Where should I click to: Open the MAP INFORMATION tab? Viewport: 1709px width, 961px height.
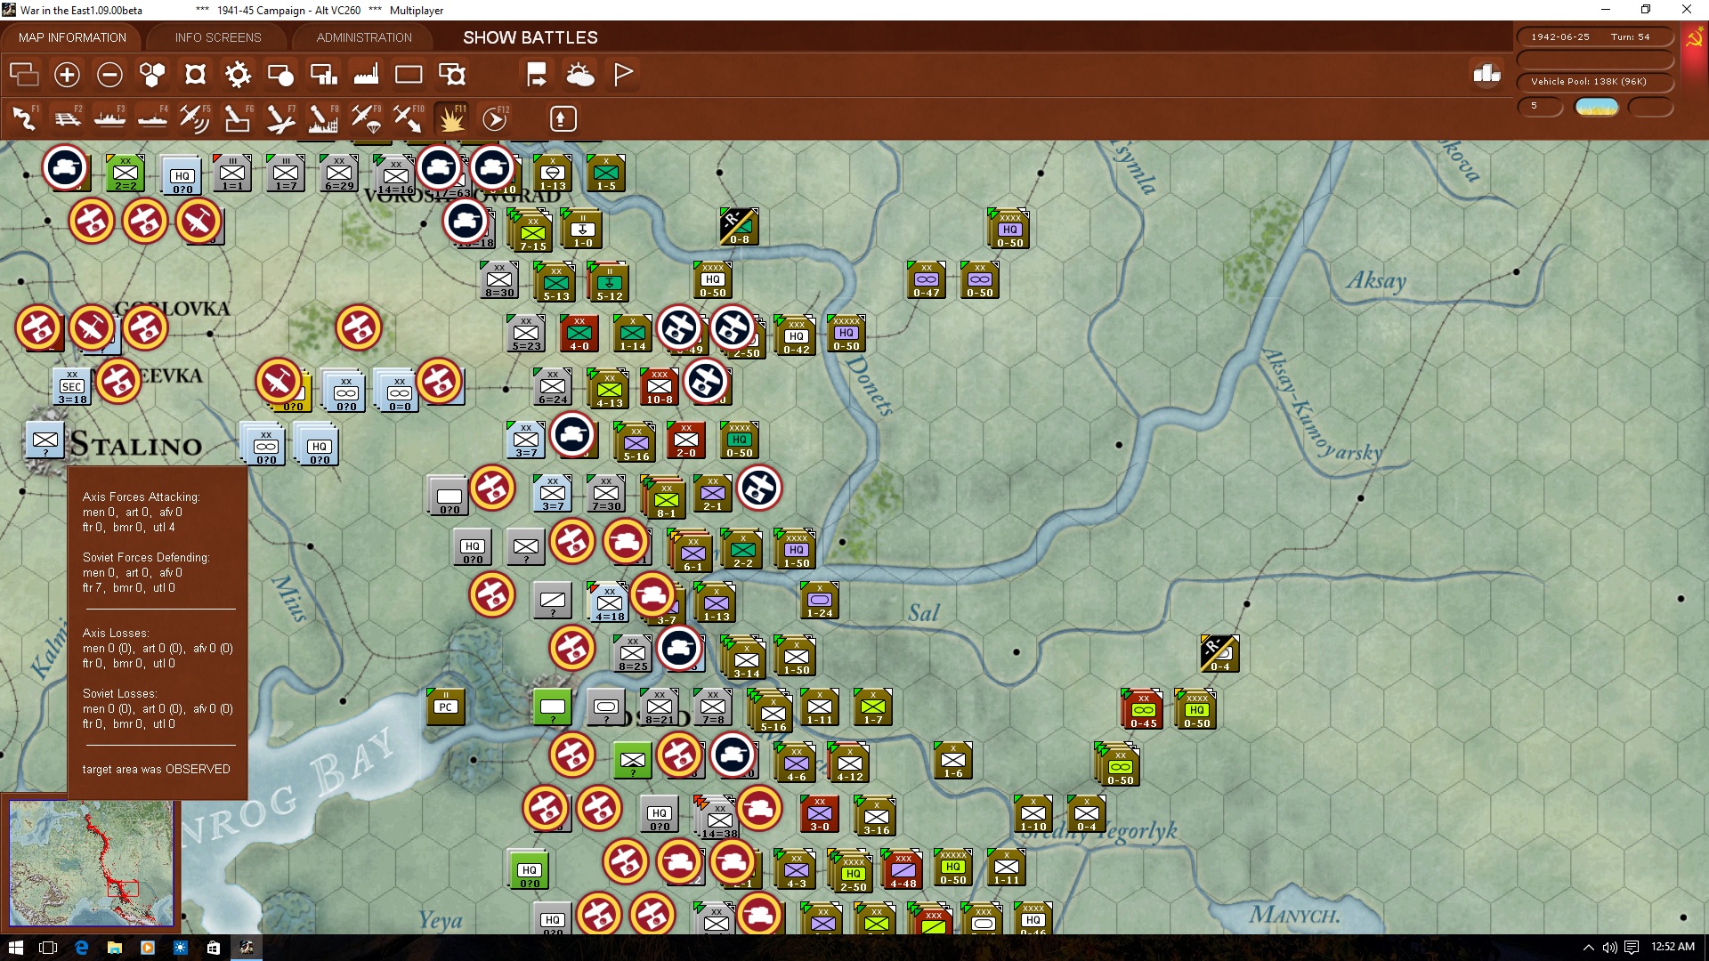72,37
